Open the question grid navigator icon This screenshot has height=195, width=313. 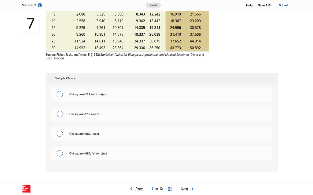coord(170,189)
